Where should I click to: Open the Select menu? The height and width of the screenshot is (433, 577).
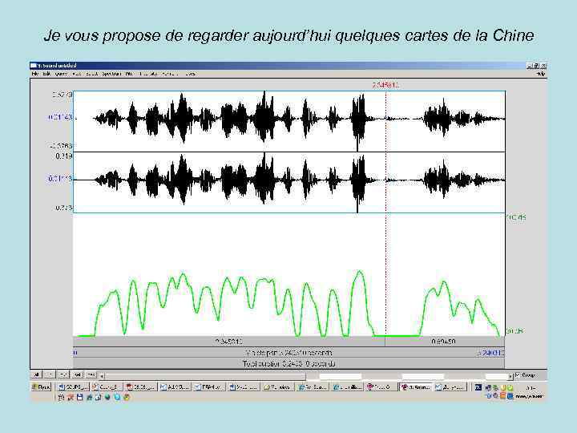(x=92, y=74)
